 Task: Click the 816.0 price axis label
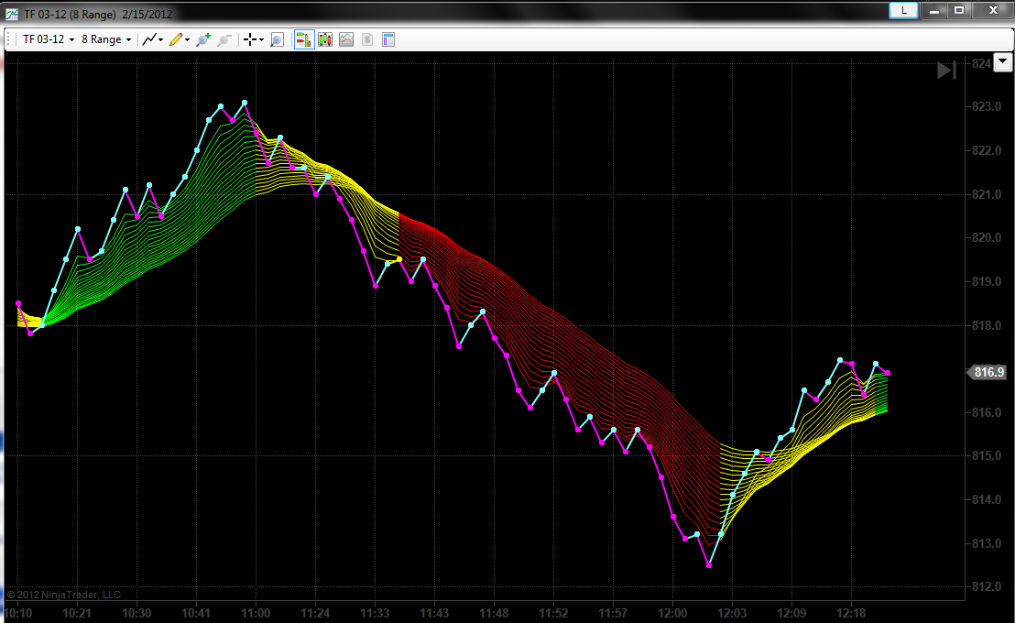point(987,412)
